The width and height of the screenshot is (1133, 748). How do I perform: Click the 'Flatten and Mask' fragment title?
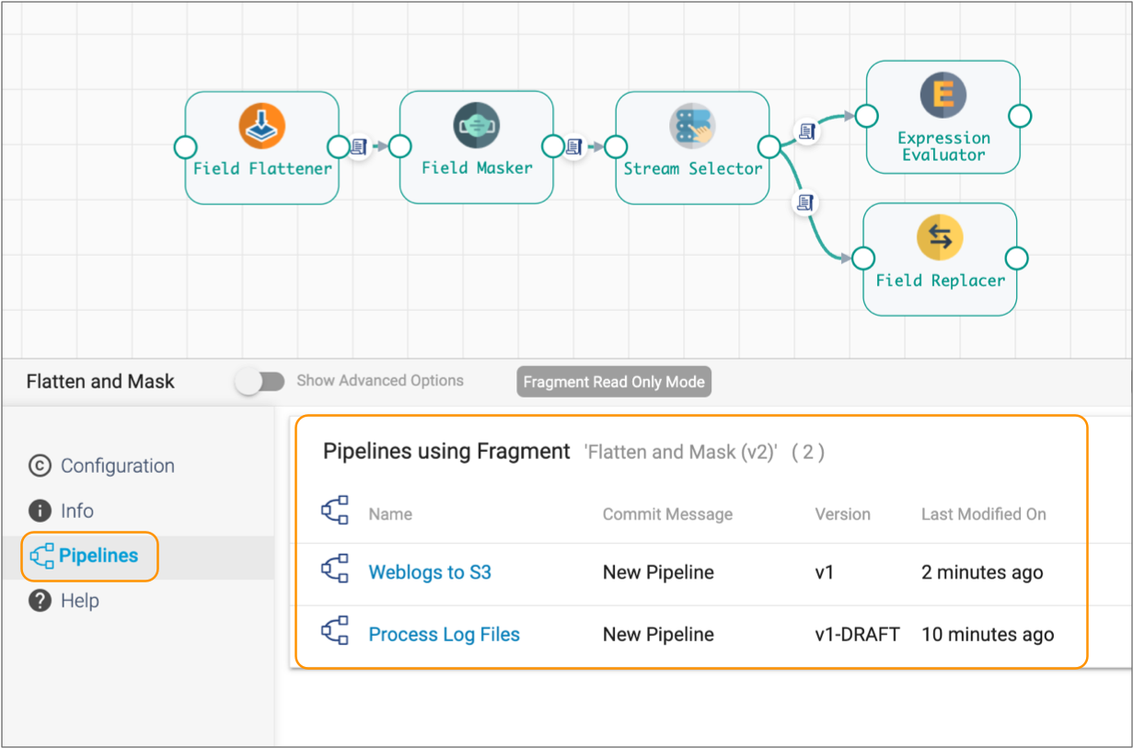click(x=100, y=382)
